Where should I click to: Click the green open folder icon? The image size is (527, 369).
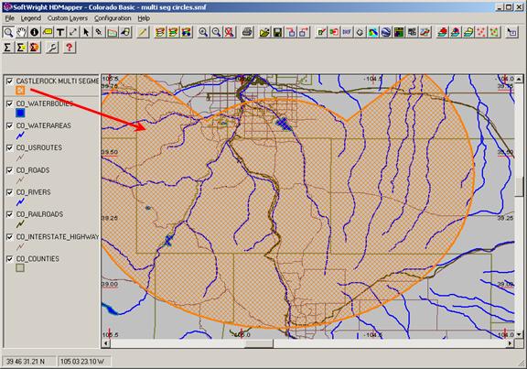pos(264,32)
